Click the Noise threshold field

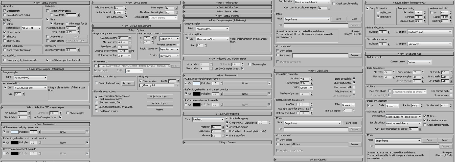119,12
